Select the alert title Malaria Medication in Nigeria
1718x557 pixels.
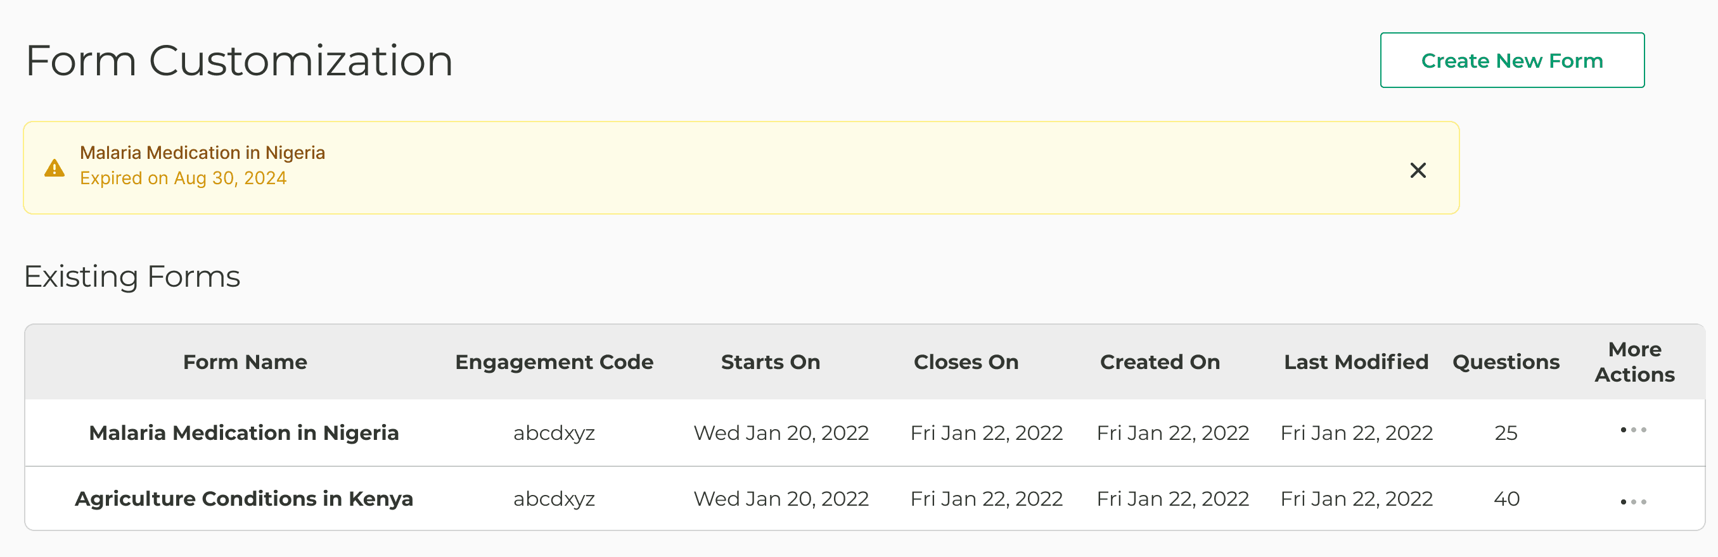coord(203,153)
